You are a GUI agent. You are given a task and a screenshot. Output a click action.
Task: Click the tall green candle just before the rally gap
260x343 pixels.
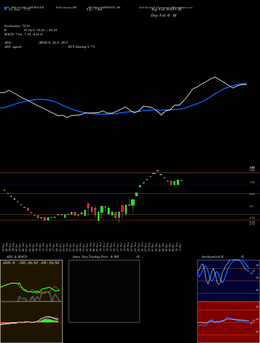point(133,203)
